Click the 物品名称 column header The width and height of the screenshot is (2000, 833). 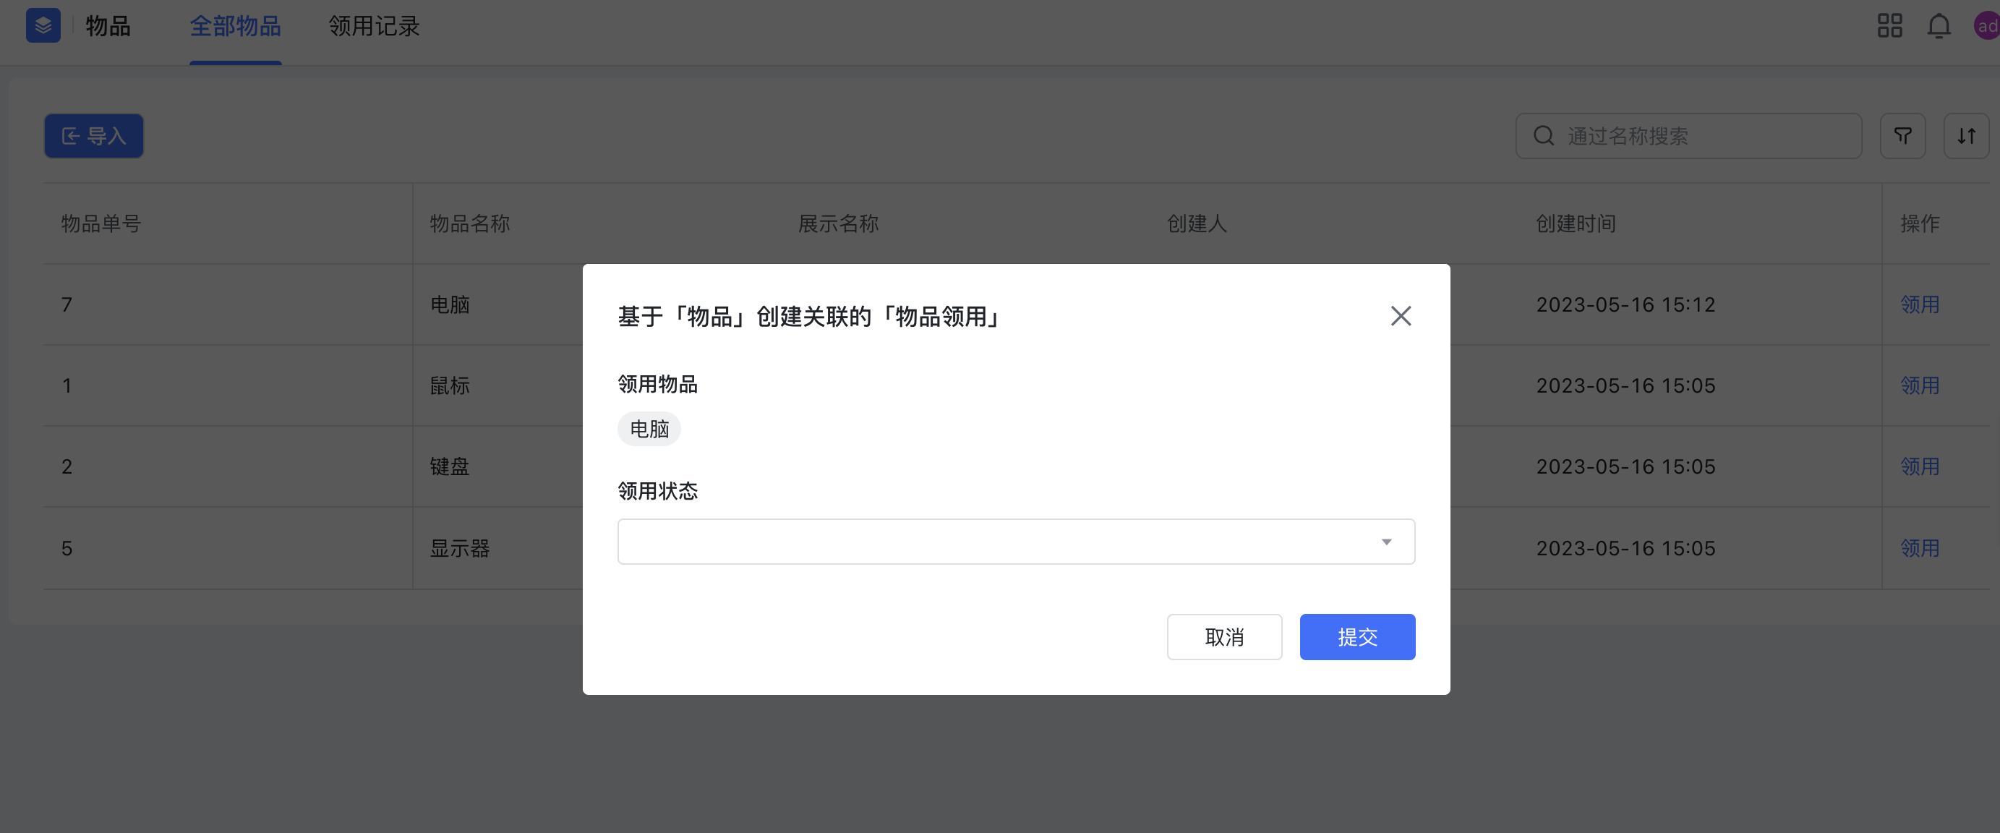tap(470, 223)
